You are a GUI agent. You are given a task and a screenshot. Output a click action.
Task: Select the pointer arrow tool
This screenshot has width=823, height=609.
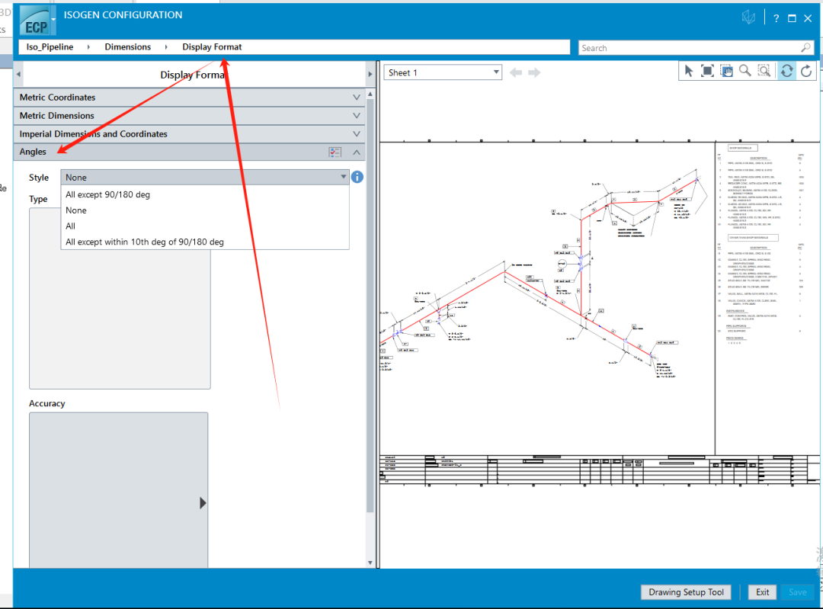click(x=689, y=71)
